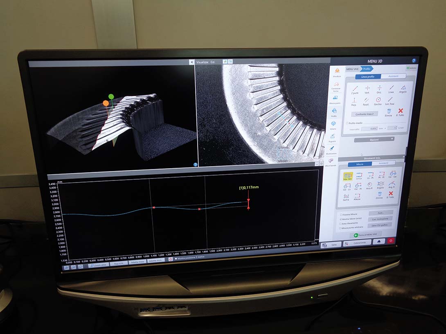Image resolution: width=446 pixels, height=334 pixels.
Task: Click the Zoom area button
Action: click(99, 265)
